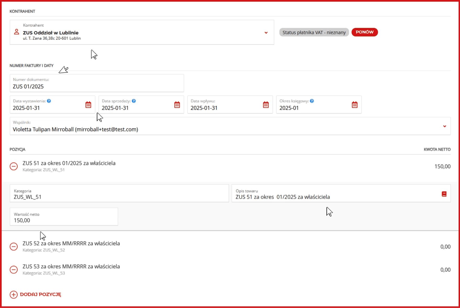The width and height of the screenshot is (460, 308).
Task: Focus the Data sprzedaży field
Action: click(x=141, y=105)
